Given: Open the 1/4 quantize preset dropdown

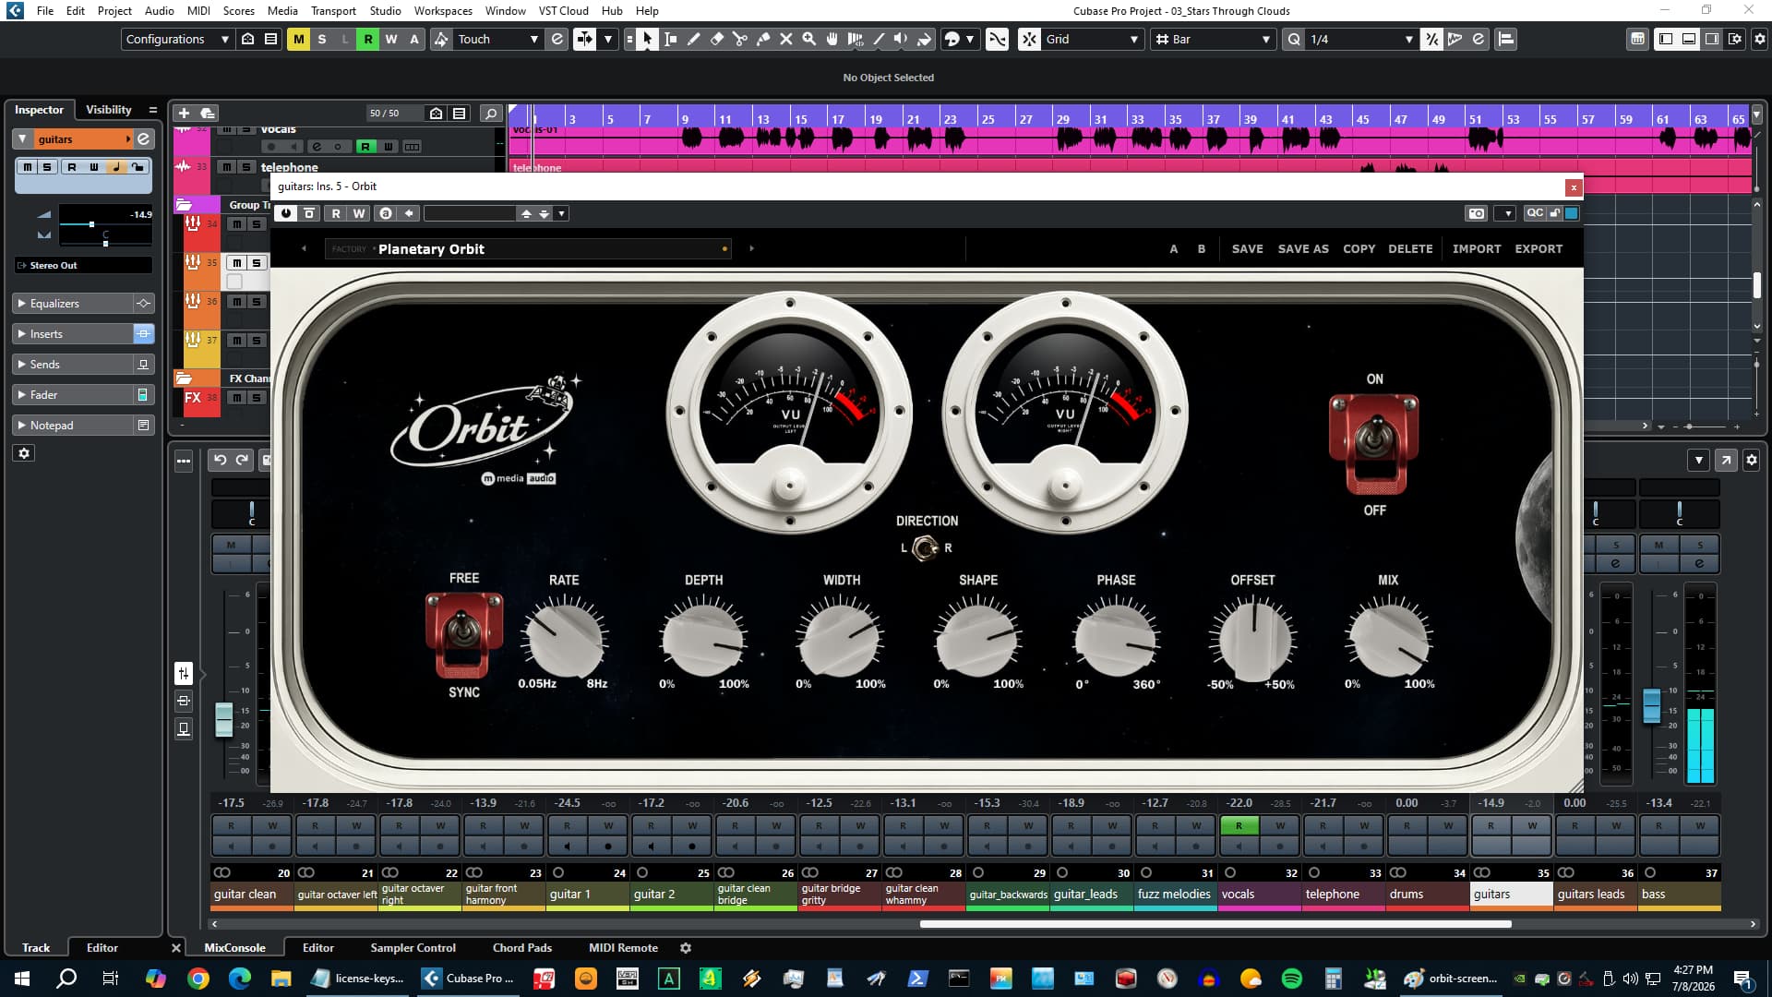Looking at the screenshot, I should click(x=1360, y=39).
